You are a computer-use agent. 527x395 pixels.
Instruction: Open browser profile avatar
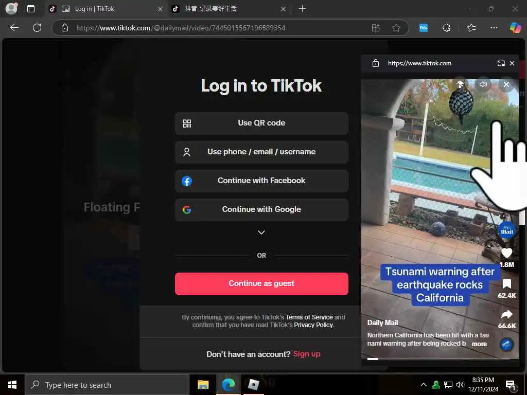coord(11,9)
